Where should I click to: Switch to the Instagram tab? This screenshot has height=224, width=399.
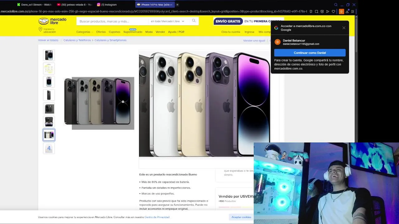[x=107, y=5]
